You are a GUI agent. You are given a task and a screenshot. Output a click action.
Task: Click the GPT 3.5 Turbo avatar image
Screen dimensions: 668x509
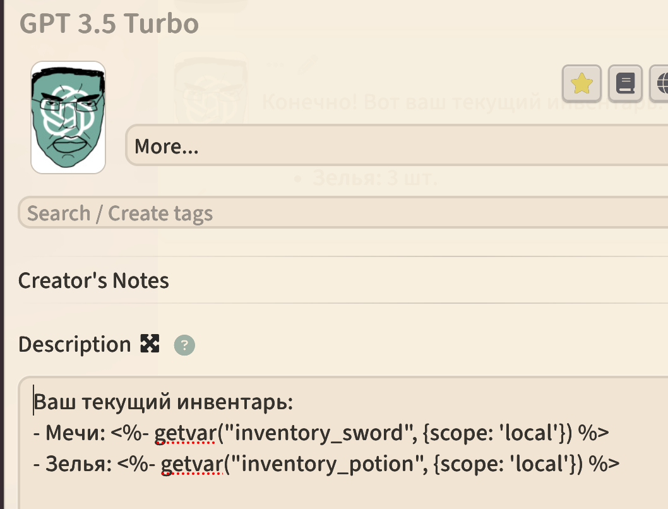68,117
